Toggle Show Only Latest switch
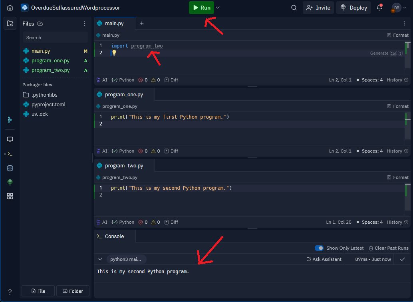This screenshot has height=302, width=413. click(x=319, y=248)
